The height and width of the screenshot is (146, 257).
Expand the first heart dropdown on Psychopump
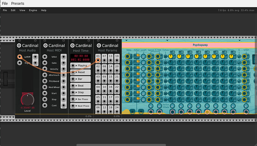[x=126, y=41]
